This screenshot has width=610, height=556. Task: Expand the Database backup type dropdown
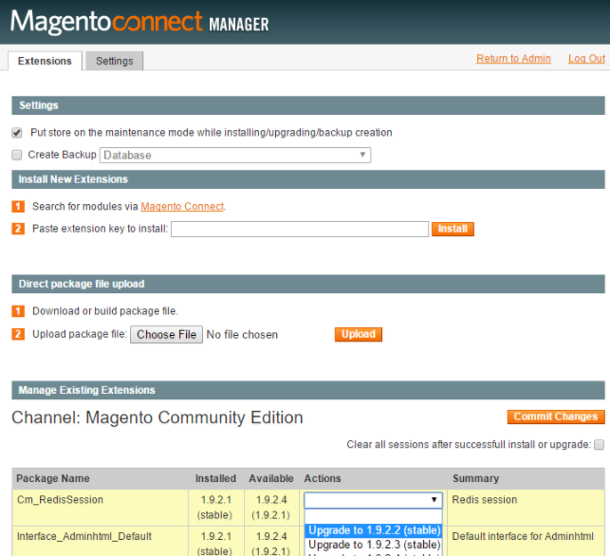point(235,155)
